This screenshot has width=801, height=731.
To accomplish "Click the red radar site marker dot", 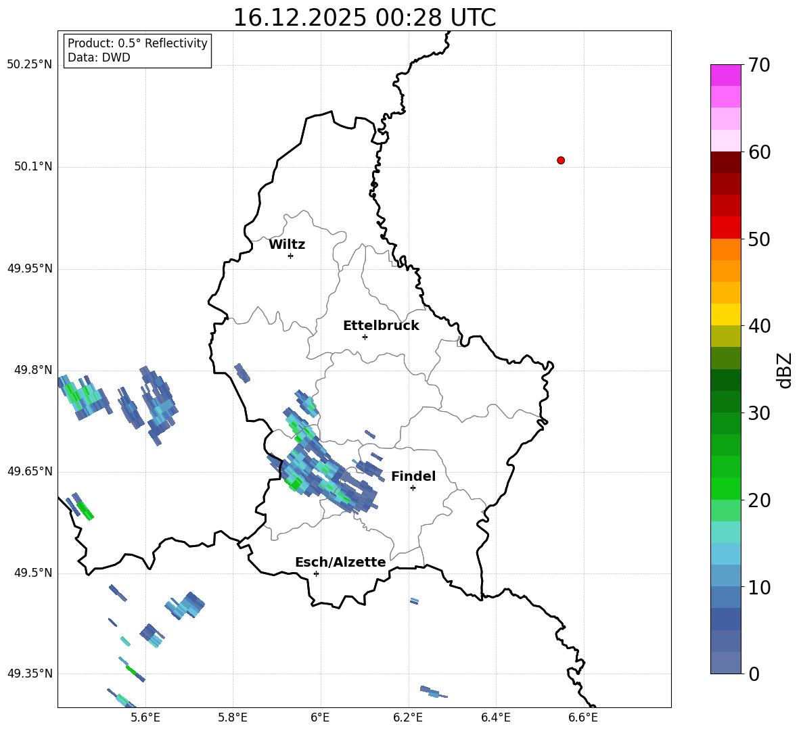I will pyautogui.click(x=561, y=160).
